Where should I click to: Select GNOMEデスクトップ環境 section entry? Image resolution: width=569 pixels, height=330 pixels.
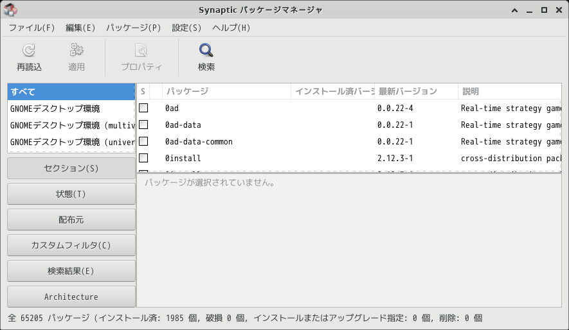(x=71, y=109)
